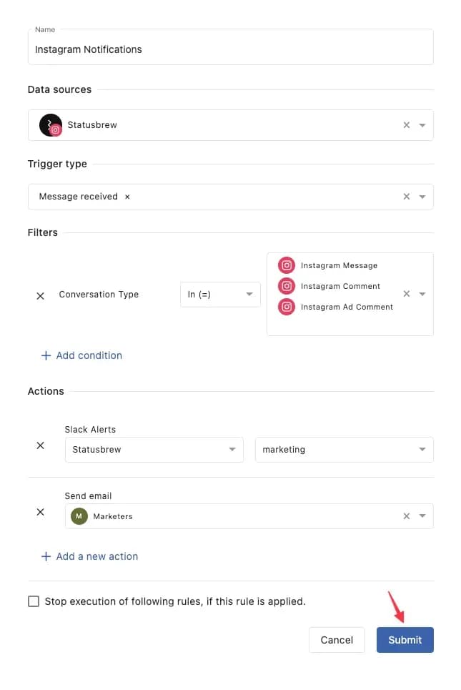The width and height of the screenshot is (461, 690).
Task: Add a new filter condition
Action: (81, 355)
